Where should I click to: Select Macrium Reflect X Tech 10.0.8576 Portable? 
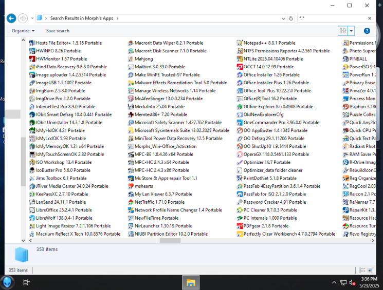[75, 234]
